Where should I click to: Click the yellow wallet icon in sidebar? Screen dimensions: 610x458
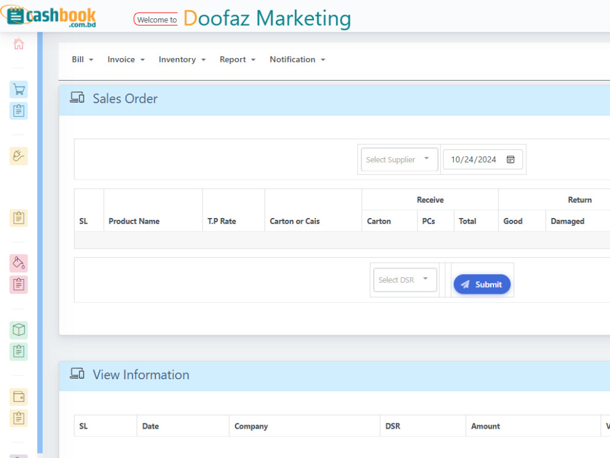pyautogui.click(x=19, y=397)
